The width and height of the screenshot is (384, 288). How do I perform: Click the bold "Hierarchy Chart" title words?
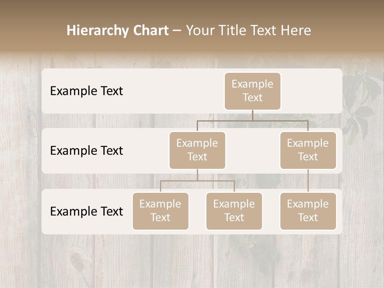[117, 30]
